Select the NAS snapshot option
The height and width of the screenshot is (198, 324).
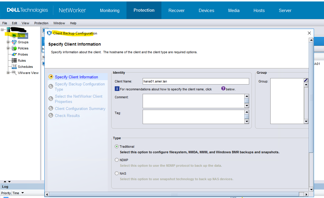click(117, 173)
